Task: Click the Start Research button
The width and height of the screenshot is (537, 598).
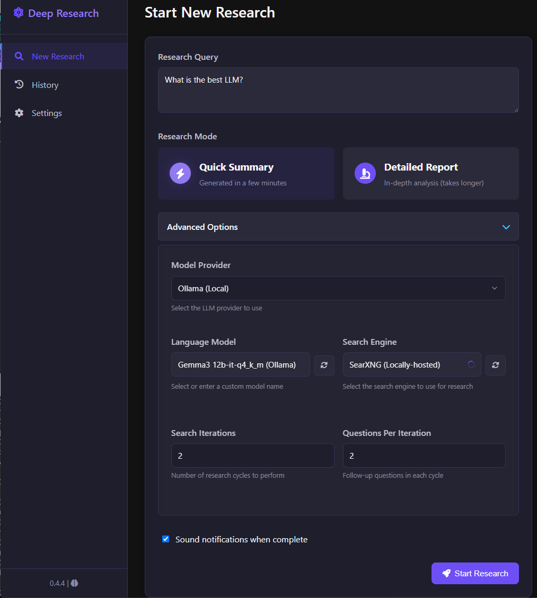Action: pos(475,573)
